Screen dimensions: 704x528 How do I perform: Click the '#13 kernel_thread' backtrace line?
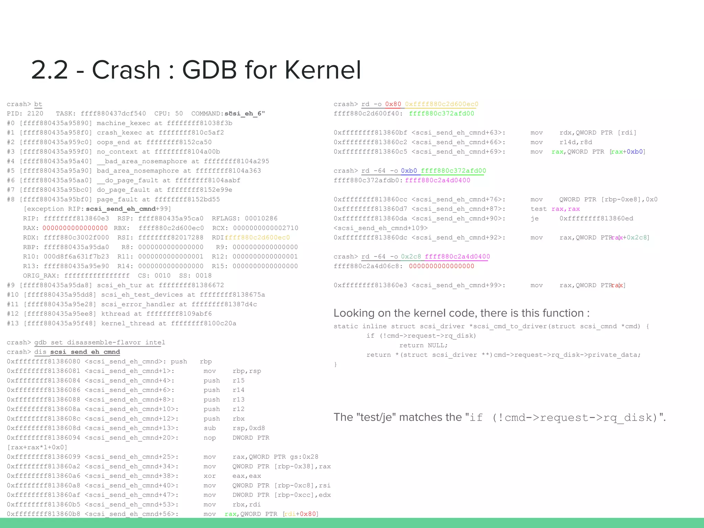(x=122, y=323)
